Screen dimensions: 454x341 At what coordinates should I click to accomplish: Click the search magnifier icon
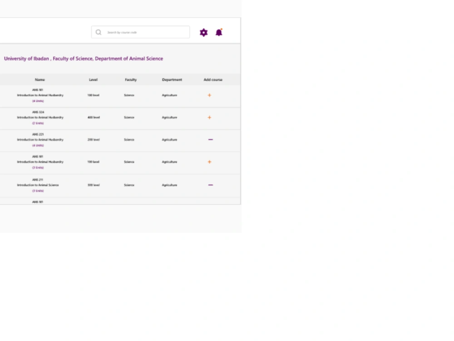tap(98, 32)
